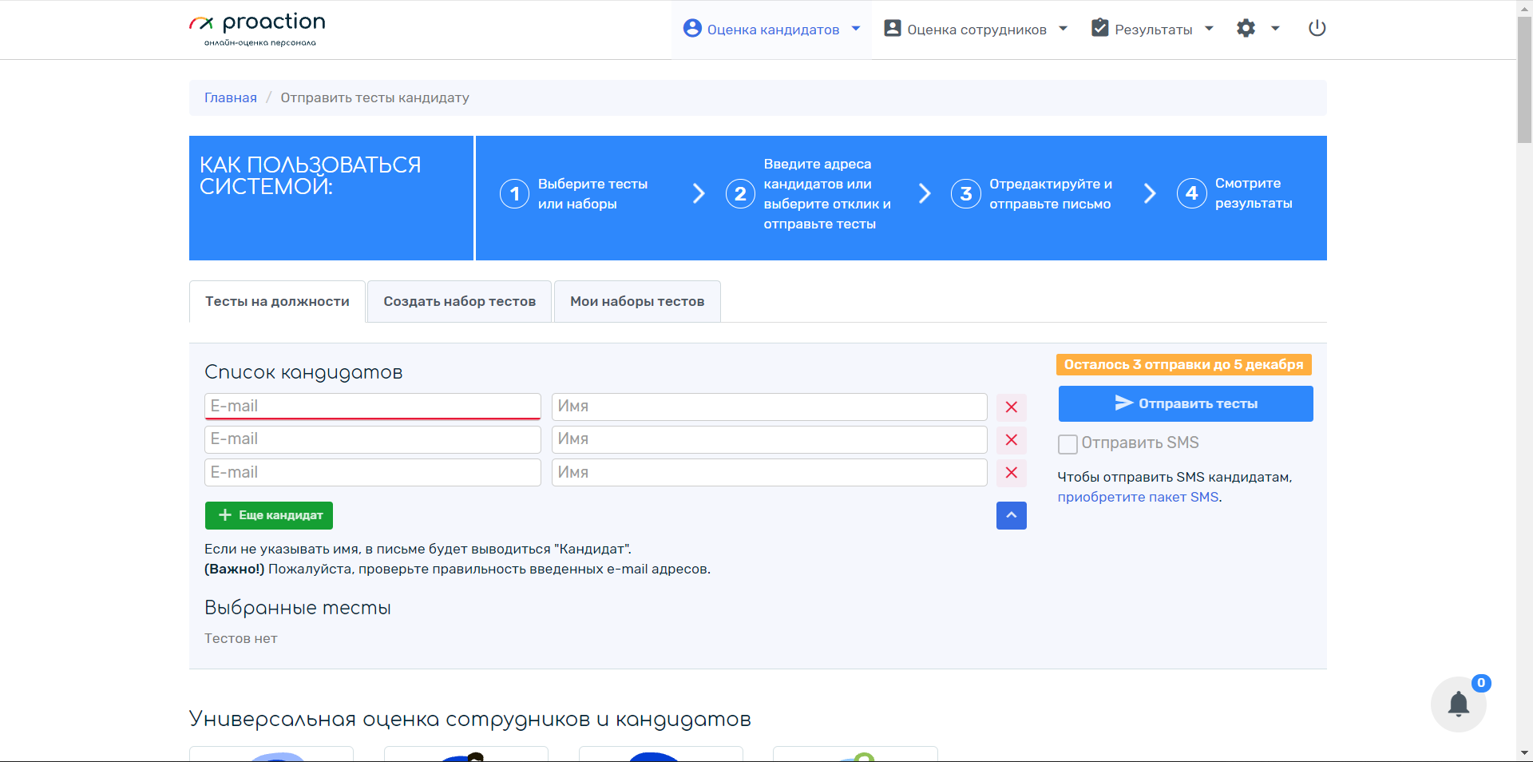Click the notification count badge
The image size is (1533, 762).
[x=1481, y=683]
